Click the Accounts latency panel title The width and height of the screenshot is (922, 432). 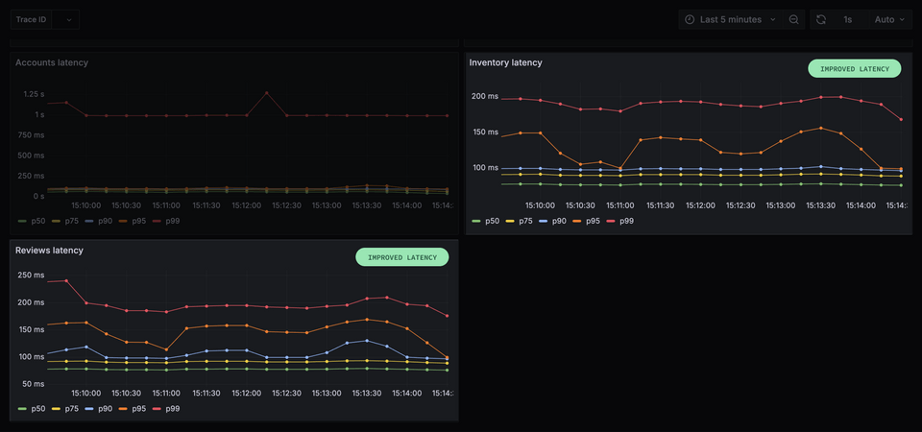point(52,62)
